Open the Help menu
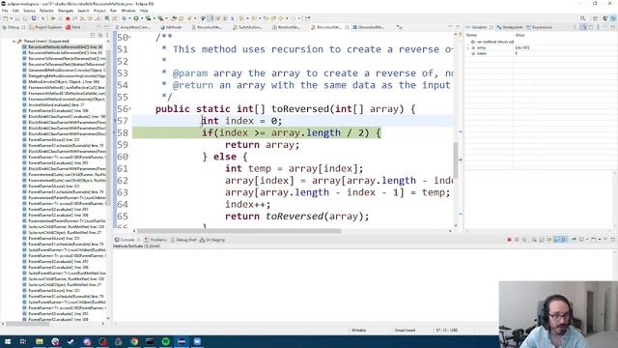This screenshot has width=618, height=348. (x=144, y=11)
